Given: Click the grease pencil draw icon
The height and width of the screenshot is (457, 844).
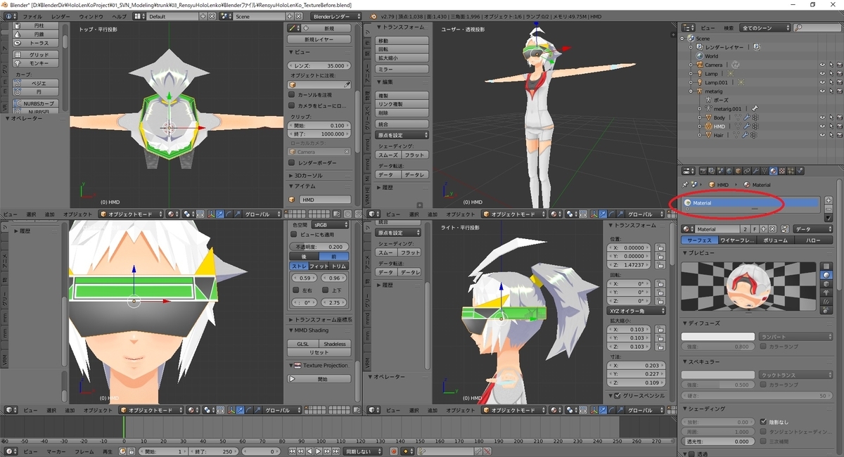Looking at the screenshot, I should click(x=292, y=27).
